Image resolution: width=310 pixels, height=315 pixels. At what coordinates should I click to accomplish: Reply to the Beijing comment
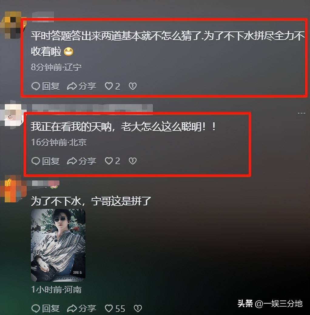[x=45, y=161]
